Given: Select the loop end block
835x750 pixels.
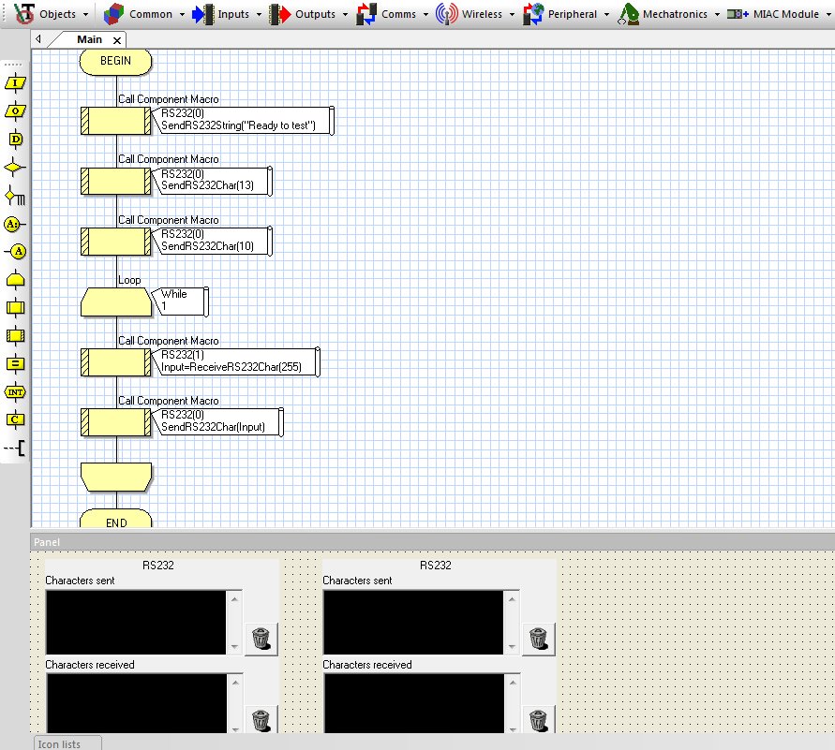Looking at the screenshot, I should pyautogui.click(x=115, y=477).
